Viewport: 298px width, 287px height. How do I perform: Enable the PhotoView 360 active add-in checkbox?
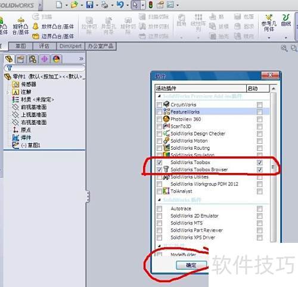159,119
